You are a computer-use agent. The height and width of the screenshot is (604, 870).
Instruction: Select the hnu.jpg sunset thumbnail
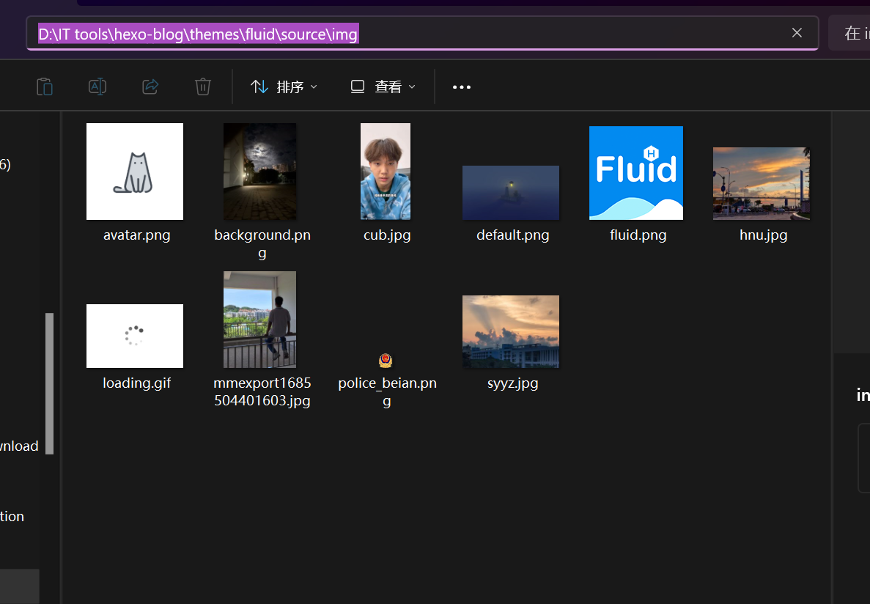tap(762, 184)
